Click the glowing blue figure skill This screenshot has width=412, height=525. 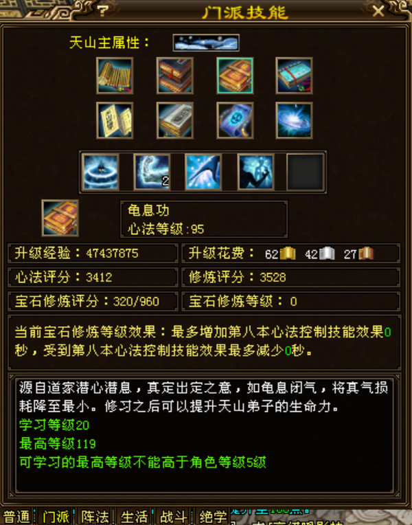coord(255,172)
